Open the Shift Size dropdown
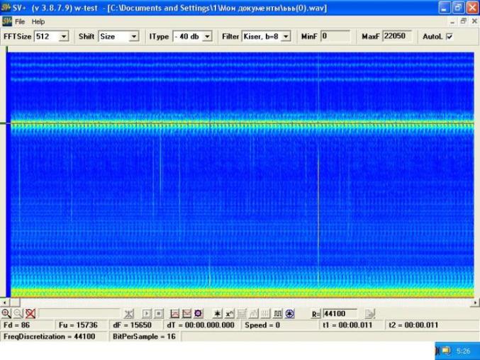Viewport: 480px width, 360px height. click(x=134, y=36)
